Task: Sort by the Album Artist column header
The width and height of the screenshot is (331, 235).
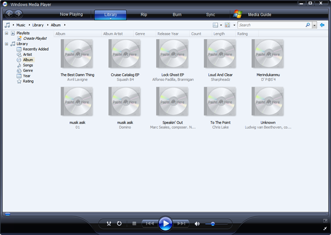Action: 117,34
